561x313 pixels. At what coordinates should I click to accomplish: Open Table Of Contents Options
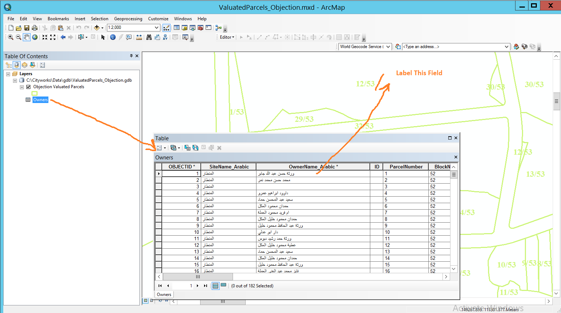pyautogui.click(x=43, y=65)
